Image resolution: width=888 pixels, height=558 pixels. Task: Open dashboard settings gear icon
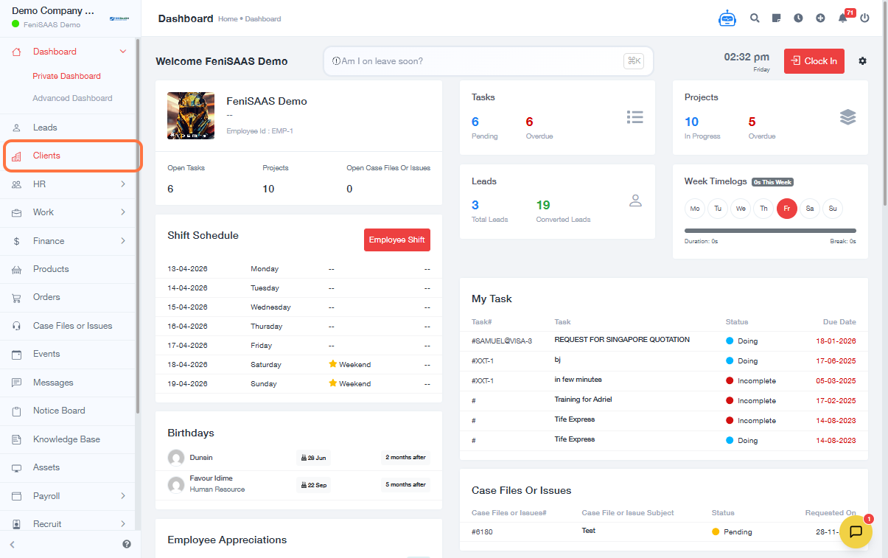tap(862, 61)
